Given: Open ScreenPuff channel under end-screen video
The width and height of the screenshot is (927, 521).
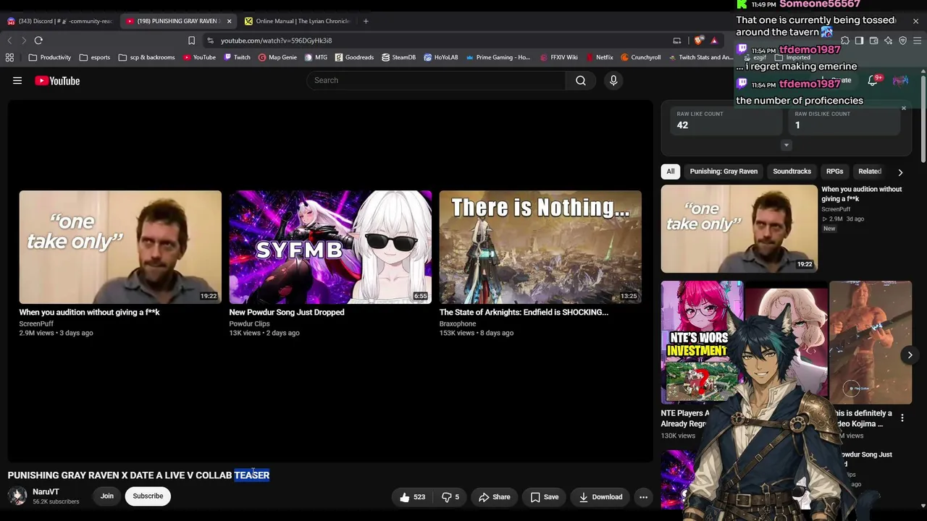Looking at the screenshot, I should click(x=36, y=324).
